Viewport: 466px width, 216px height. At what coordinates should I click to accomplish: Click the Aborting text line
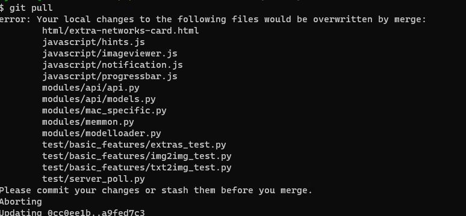coord(21,202)
